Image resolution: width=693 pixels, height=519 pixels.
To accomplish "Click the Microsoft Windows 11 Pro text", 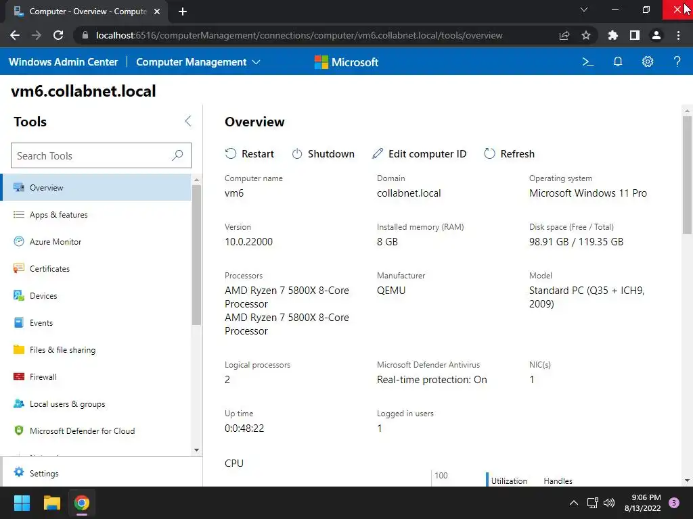I will (588, 193).
